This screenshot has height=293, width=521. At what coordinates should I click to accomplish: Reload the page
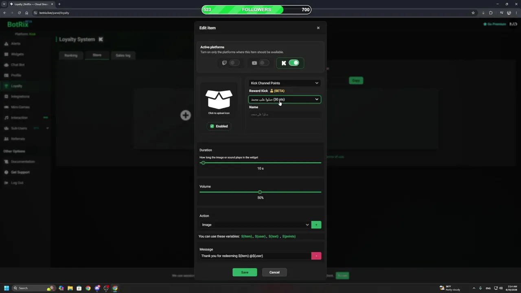pyautogui.click(x=19, y=13)
